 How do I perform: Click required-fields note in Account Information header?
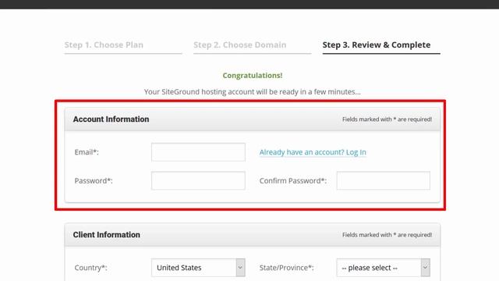pyautogui.click(x=387, y=119)
